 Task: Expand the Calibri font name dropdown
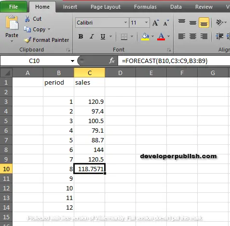coord(126,23)
